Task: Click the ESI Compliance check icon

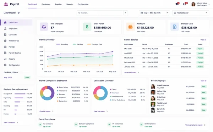Action: point(141,125)
